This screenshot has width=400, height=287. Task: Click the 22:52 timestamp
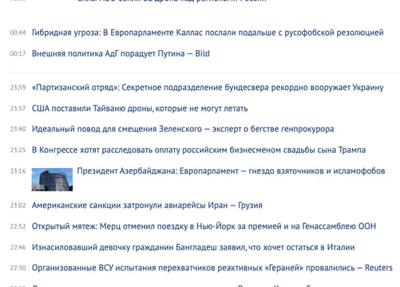[x=18, y=226]
